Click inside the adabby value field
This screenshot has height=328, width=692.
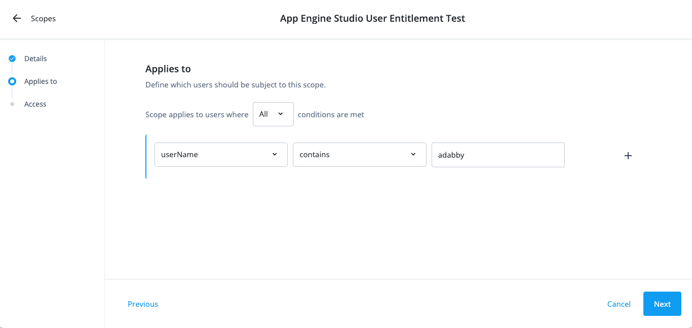[x=497, y=155]
